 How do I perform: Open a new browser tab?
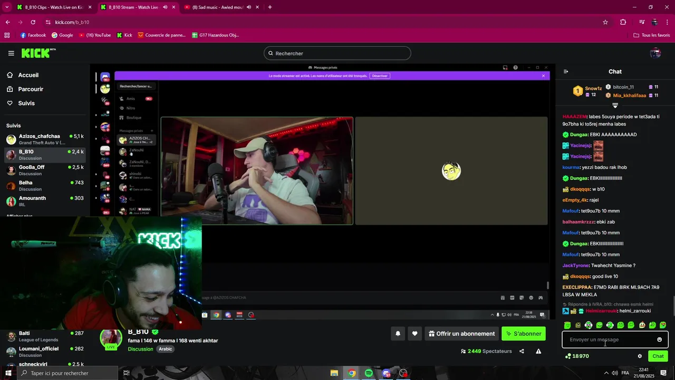click(270, 7)
